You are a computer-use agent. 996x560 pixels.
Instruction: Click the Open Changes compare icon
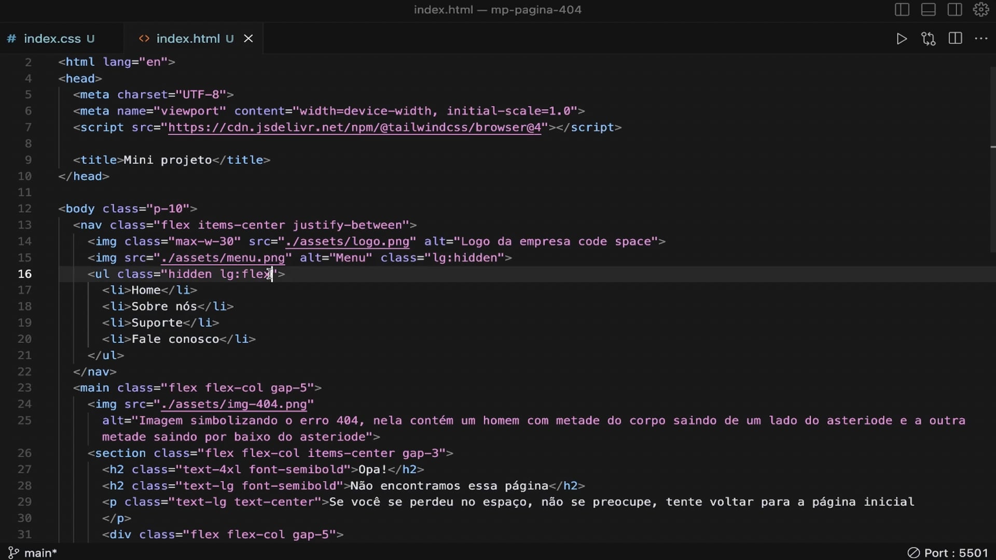929,39
